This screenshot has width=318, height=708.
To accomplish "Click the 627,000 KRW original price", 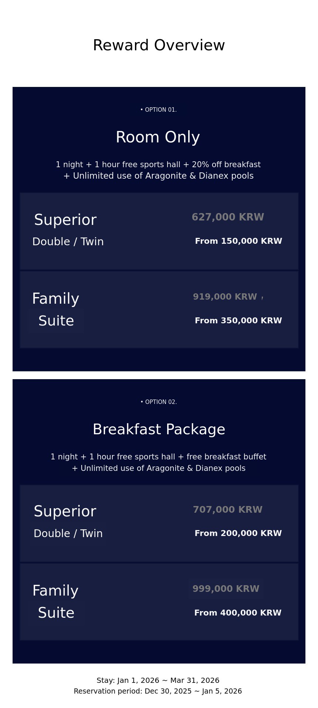I will click(x=228, y=217).
